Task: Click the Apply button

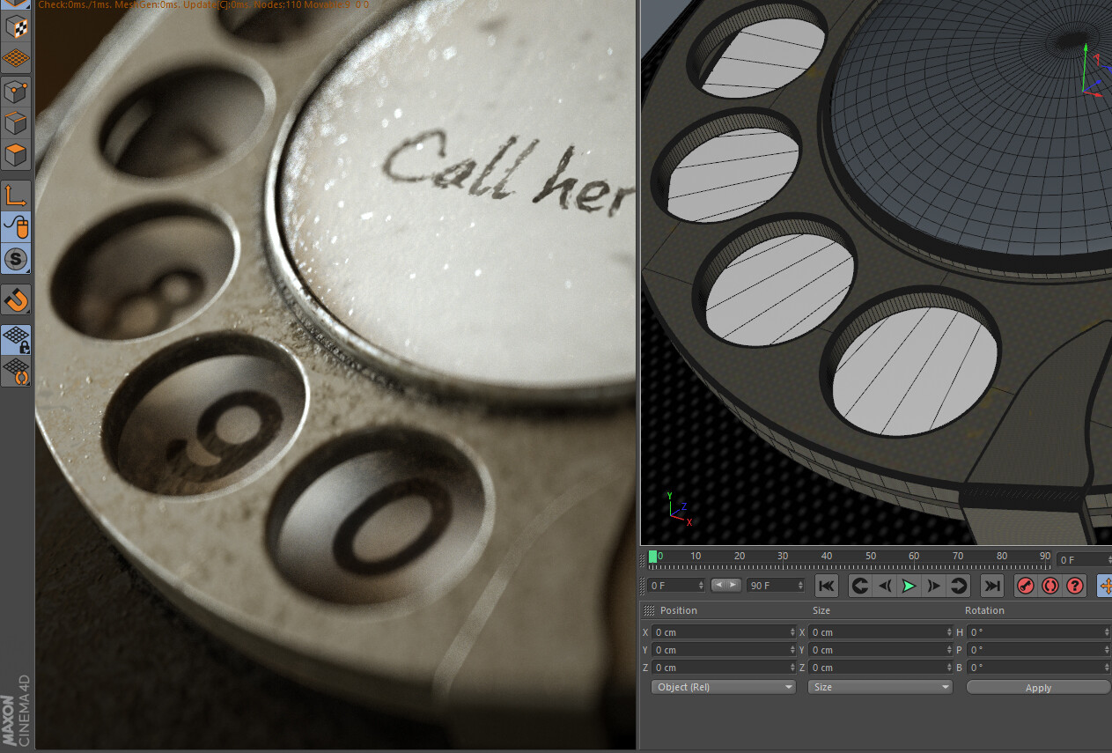Action: [x=1038, y=688]
